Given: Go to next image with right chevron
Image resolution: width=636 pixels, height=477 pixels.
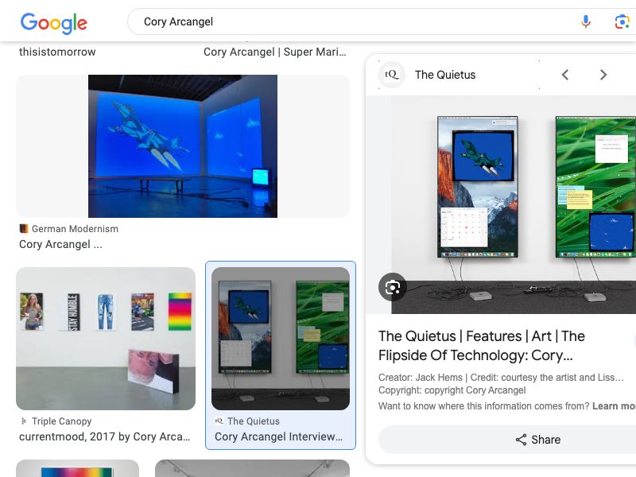Looking at the screenshot, I should [603, 75].
